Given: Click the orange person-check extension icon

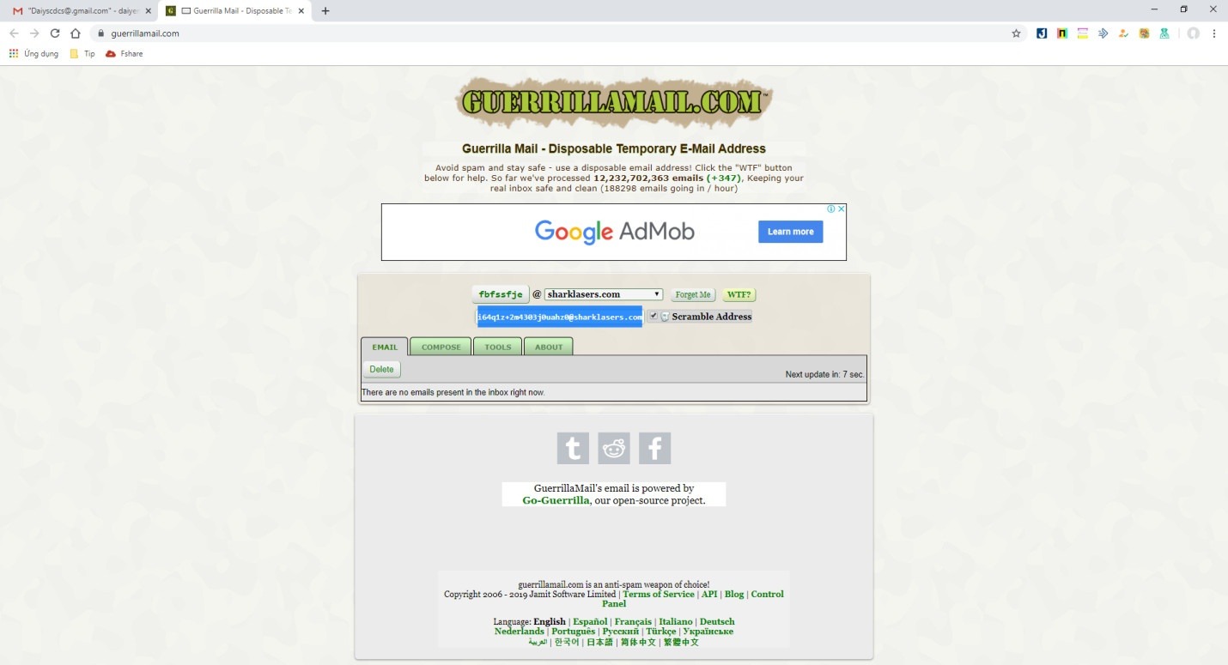Looking at the screenshot, I should [x=1123, y=33].
